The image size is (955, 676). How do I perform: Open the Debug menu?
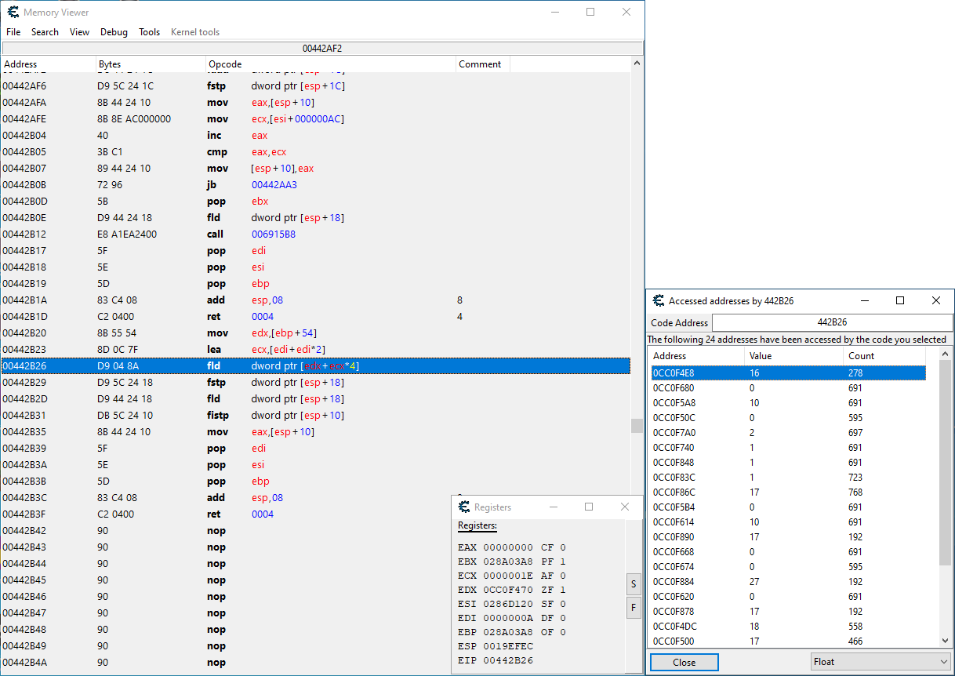coord(114,32)
